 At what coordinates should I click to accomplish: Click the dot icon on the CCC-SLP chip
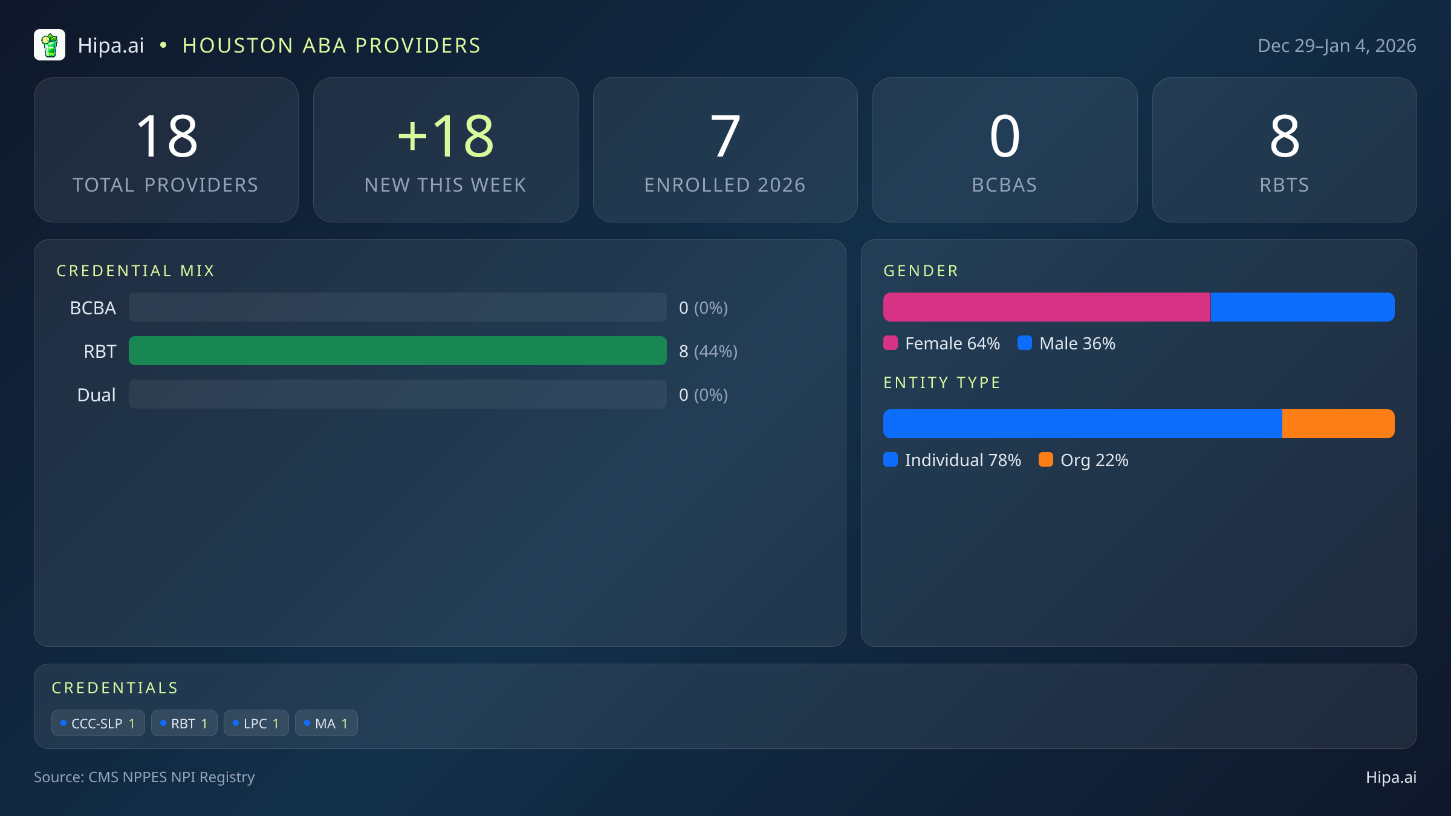point(63,723)
